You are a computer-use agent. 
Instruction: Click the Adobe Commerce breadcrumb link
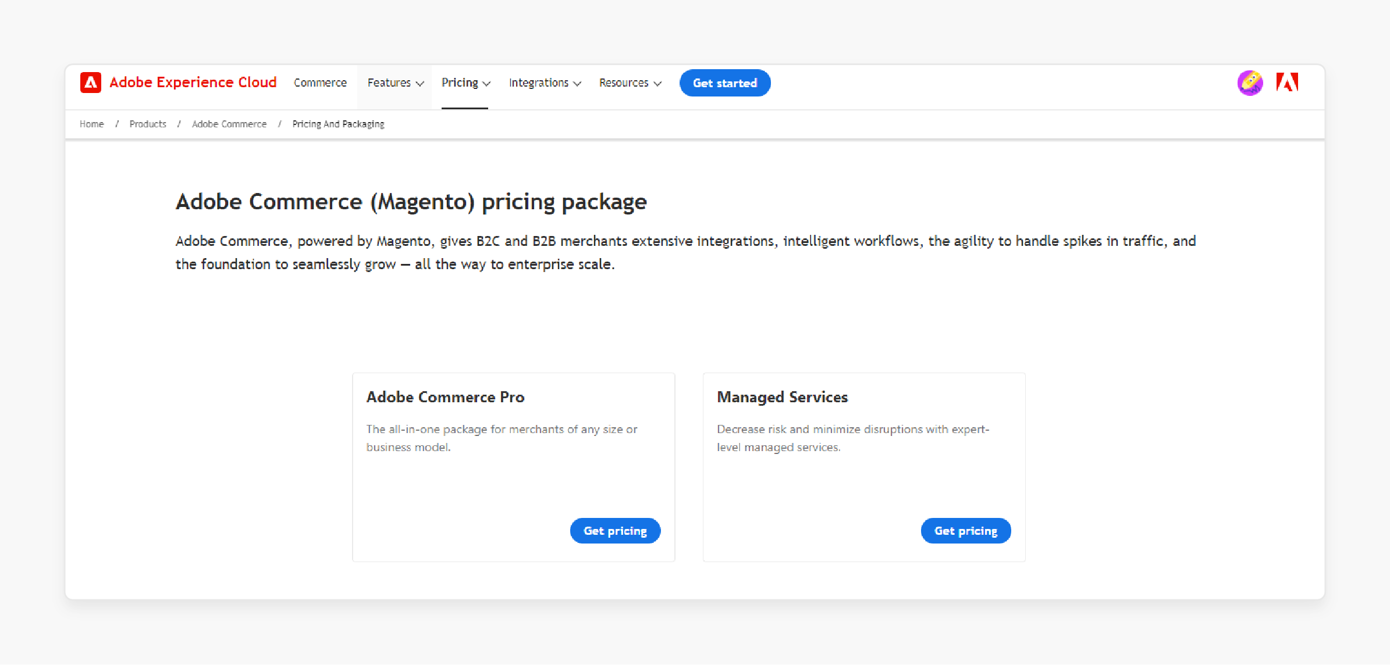pyautogui.click(x=230, y=124)
